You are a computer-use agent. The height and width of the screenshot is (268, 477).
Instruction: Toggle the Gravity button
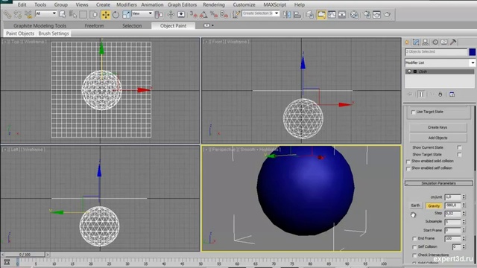(434, 205)
